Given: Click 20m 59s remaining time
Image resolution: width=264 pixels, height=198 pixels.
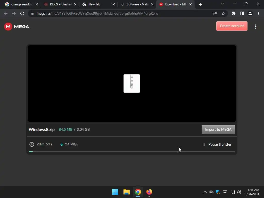Looking at the screenshot, I should (x=44, y=144).
